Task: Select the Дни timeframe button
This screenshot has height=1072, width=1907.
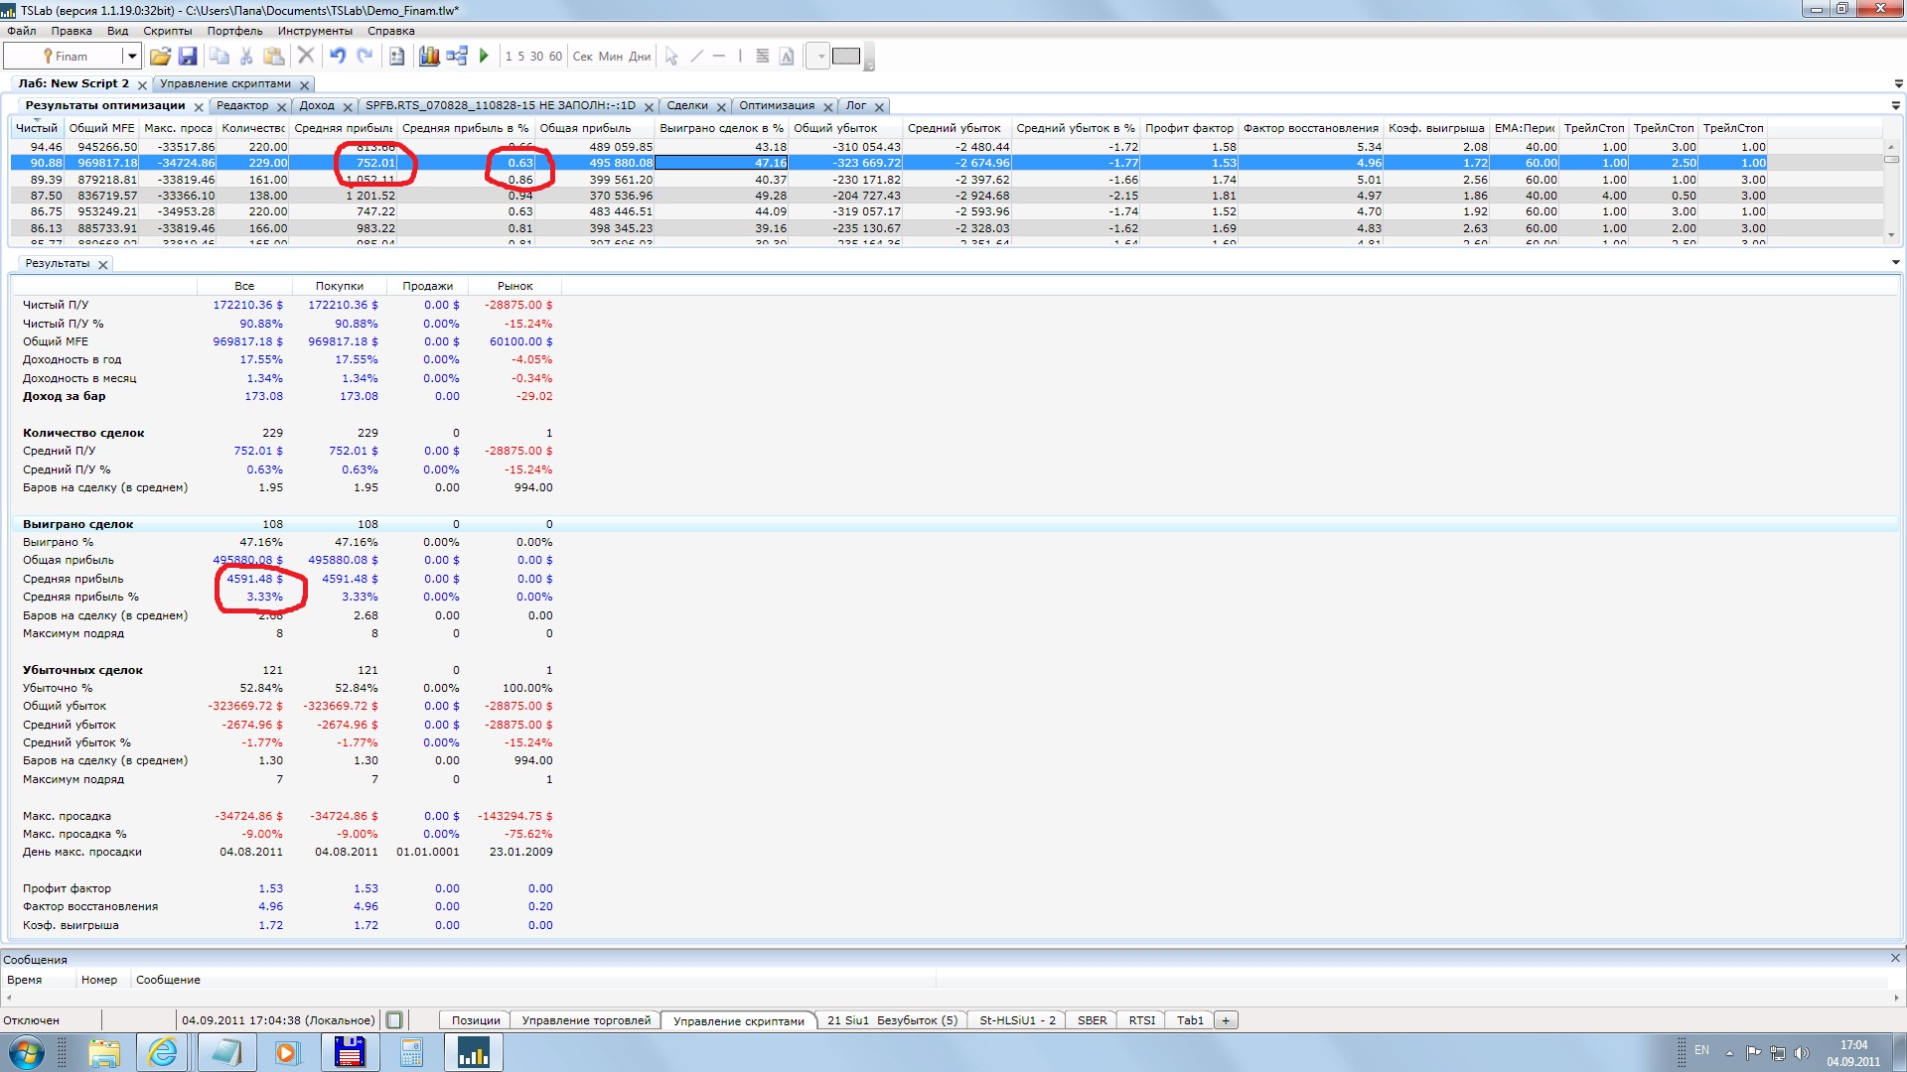Action: (640, 57)
